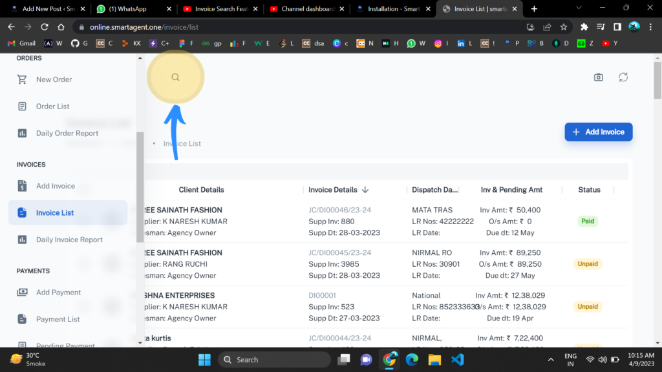Click the Paid status badge
This screenshot has height=372, width=662.
587,221
